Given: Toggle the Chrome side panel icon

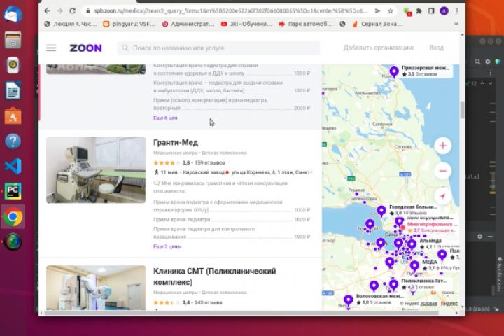Looking at the screenshot, I should coord(431,11).
